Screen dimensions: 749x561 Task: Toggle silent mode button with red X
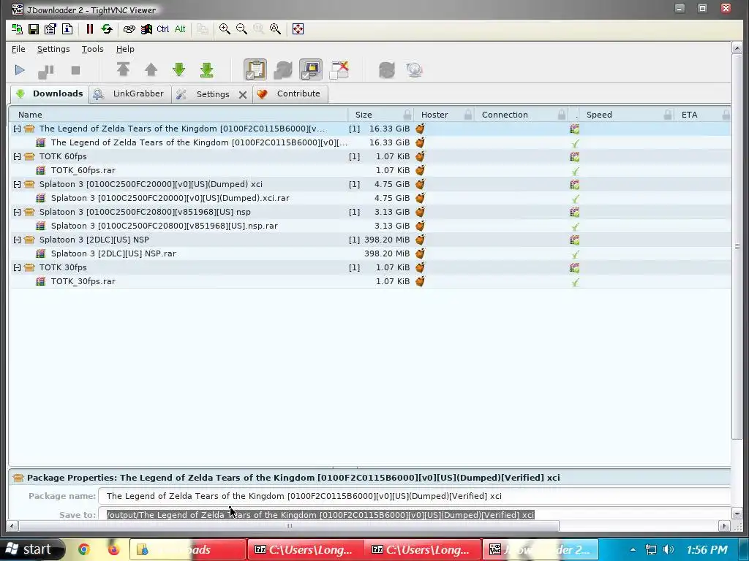pyautogui.click(x=339, y=69)
